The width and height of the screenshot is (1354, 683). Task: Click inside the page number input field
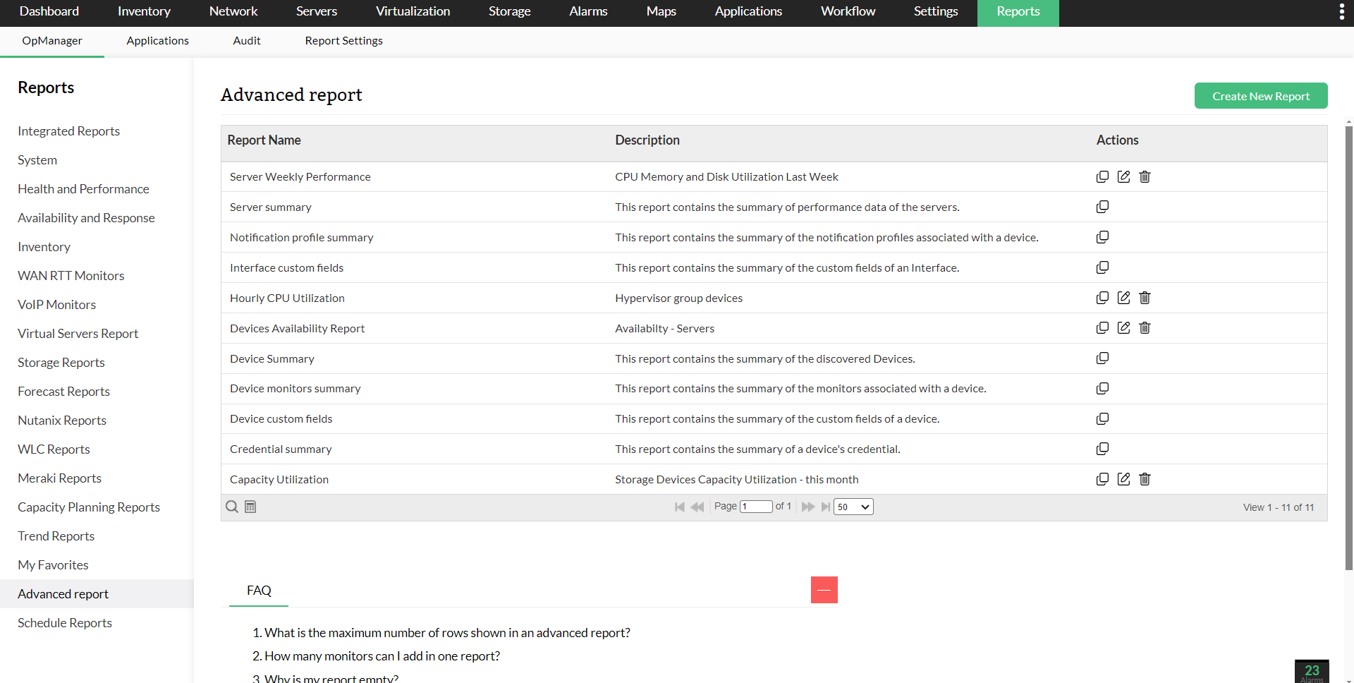click(757, 507)
